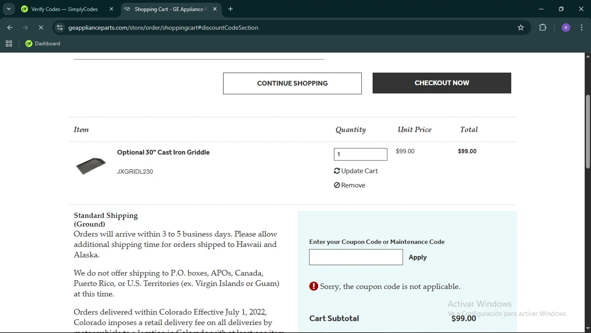The height and width of the screenshot is (333, 591).
Task: Click the Standard Shipping heading
Action: [x=106, y=219]
